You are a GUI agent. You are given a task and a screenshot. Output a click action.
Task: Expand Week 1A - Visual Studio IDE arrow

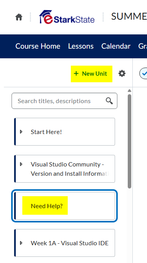[x=21, y=243]
